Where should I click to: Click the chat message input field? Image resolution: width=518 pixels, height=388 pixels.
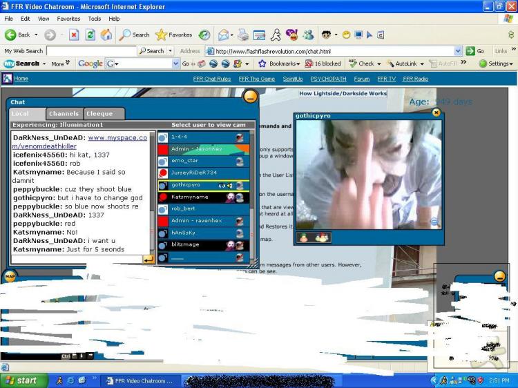[76, 259]
